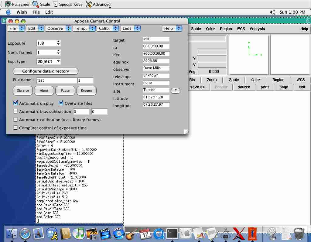
Task: Open Edit menu in macOS menu bar
Action: (49, 12)
